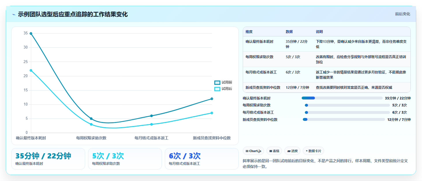Viewport: 422px width, 181px height.
Task: Select the 试用后 point for 每月格式或版本返工
Action: pyautogui.click(x=152, y=124)
